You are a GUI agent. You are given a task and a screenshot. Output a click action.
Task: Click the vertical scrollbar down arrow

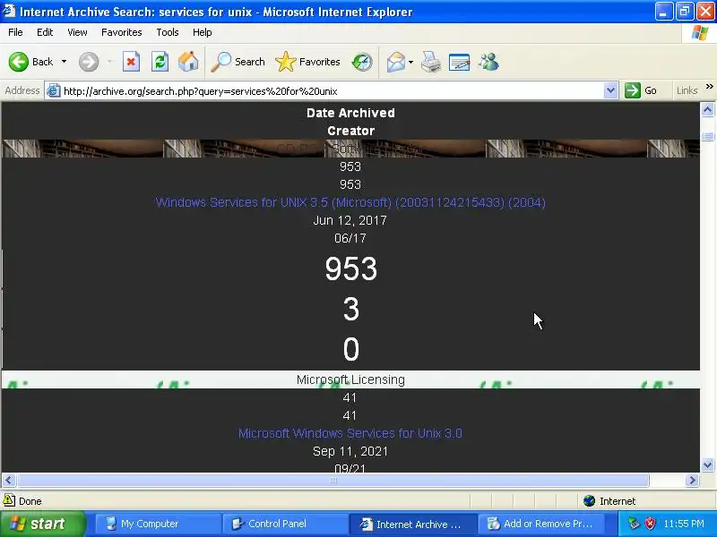707,465
